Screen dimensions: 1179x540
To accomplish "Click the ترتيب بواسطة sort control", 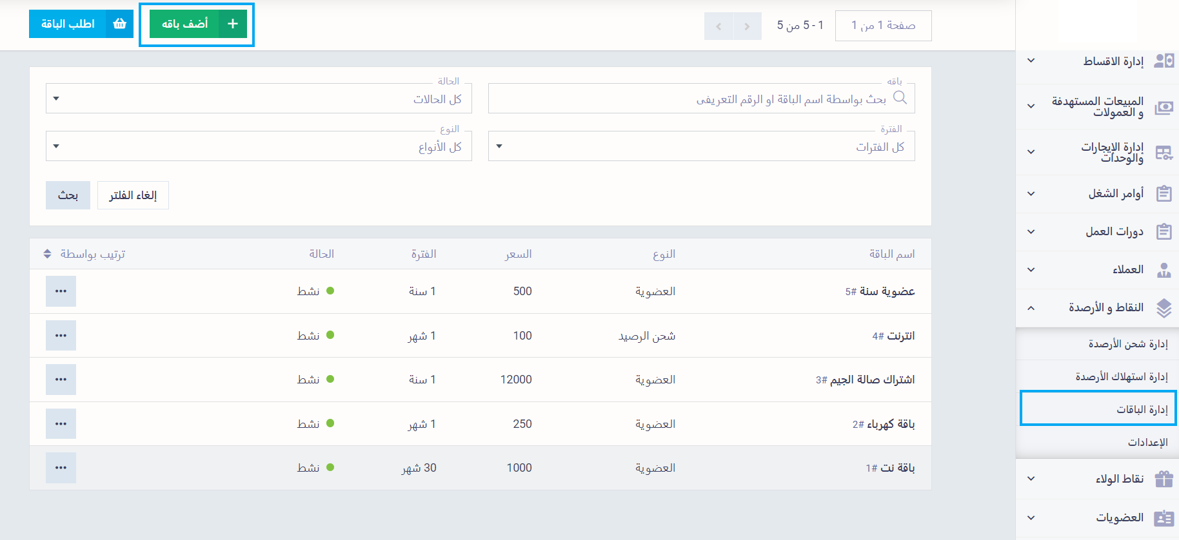I will (x=84, y=254).
